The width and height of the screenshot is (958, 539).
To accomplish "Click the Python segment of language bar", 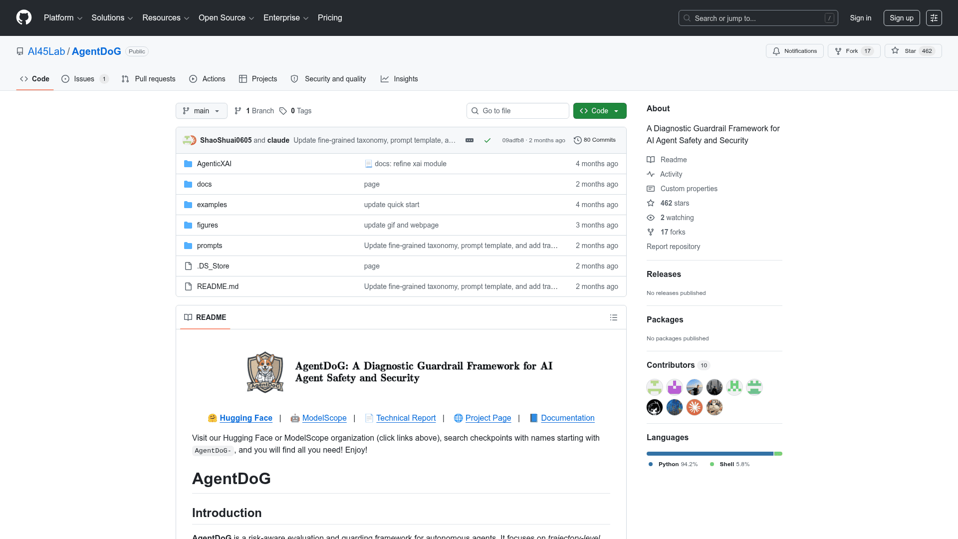I will click(710, 454).
